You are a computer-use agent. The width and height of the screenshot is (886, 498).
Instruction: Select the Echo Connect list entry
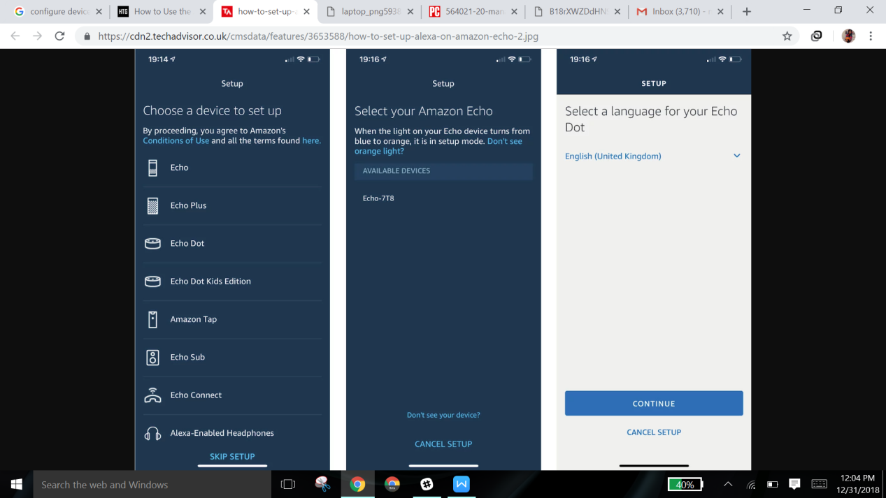pos(232,395)
